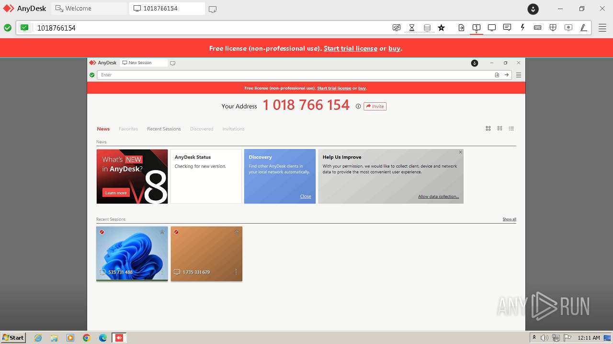Open permissions shield icon
This screenshot has height=344, width=613.
pyautogui.click(x=553, y=28)
